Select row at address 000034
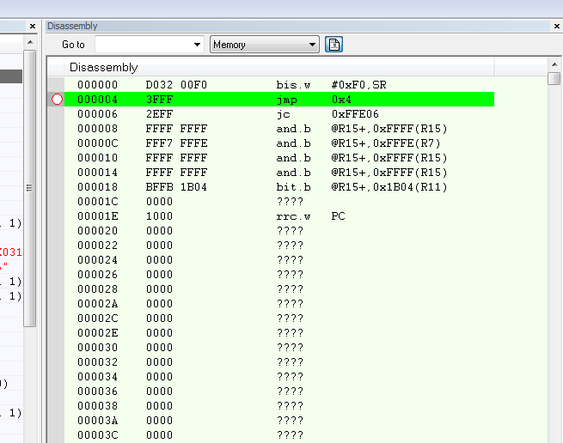Screen dimensions: 563x443 279,377
